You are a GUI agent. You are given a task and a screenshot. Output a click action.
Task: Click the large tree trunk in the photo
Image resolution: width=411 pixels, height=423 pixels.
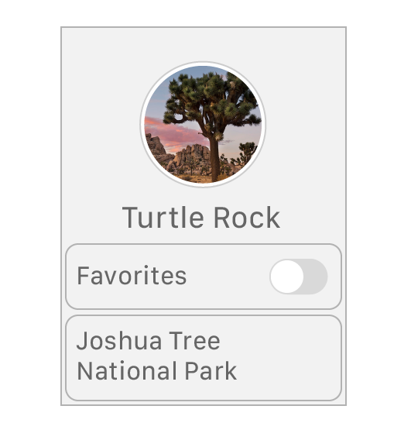pos(214,158)
